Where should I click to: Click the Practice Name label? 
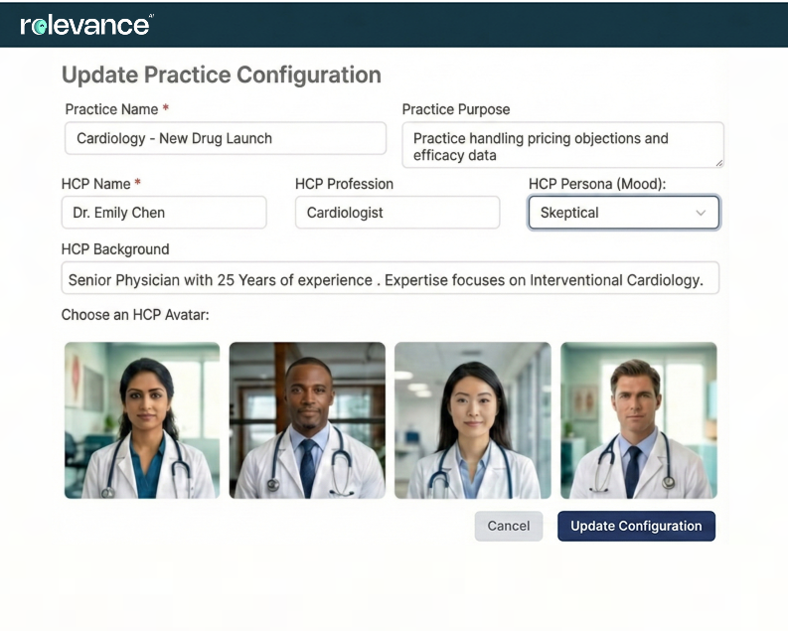pos(111,109)
